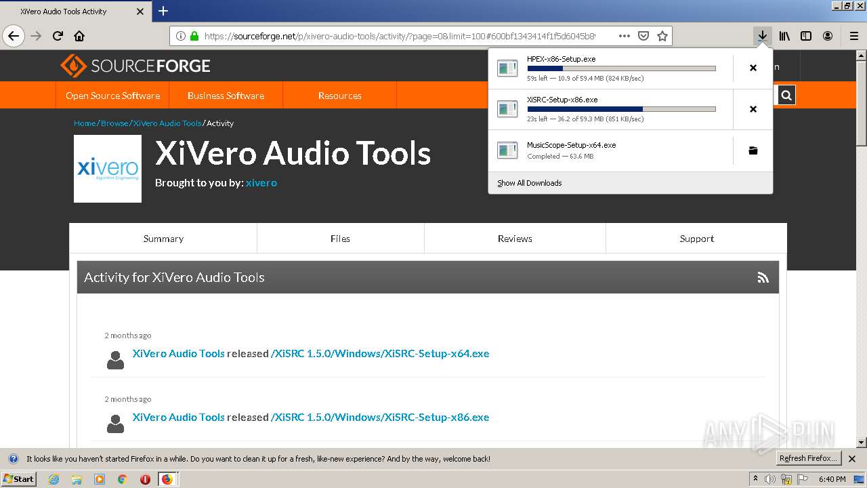The image size is (867, 488).
Task: Click the 6:40 PM taskbar clock
Action: coord(832,479)
